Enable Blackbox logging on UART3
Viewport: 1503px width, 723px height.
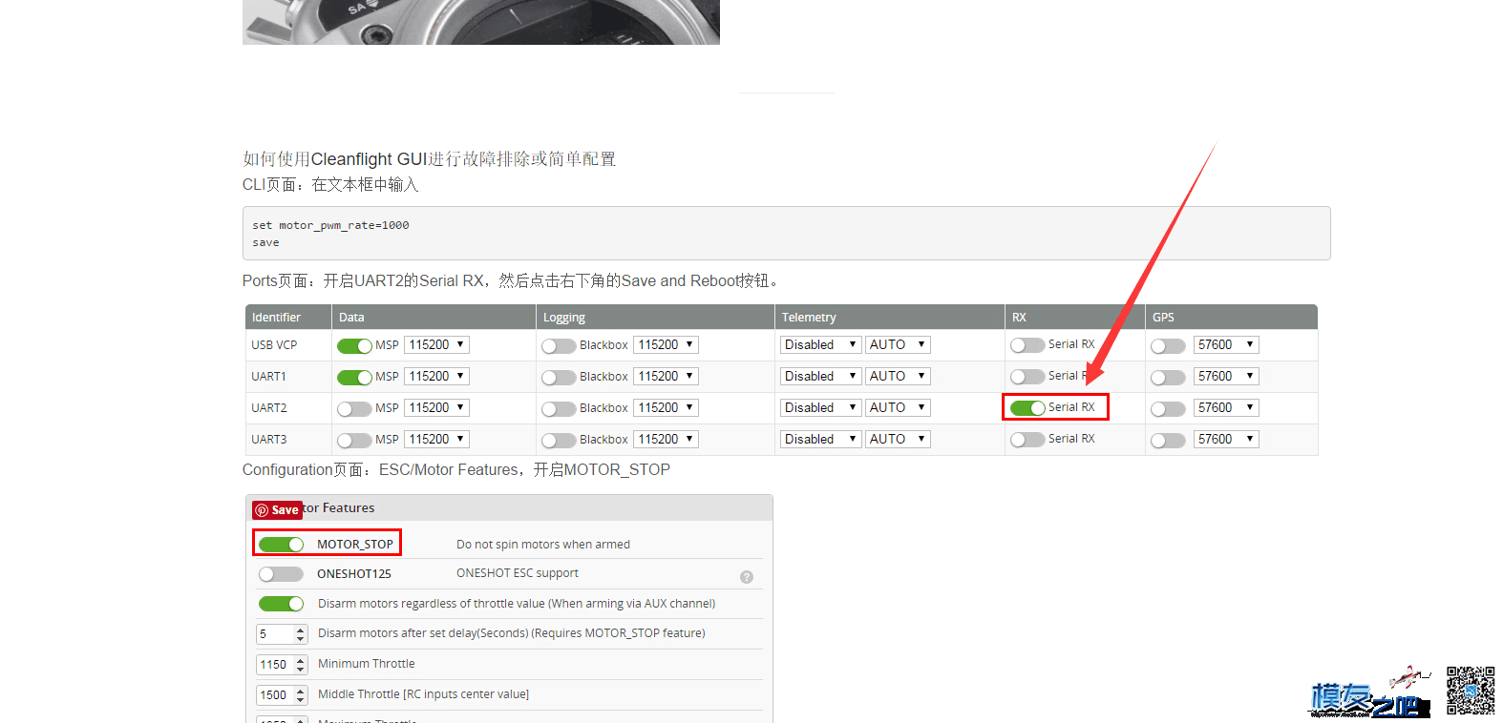click(x=559, y=440)
